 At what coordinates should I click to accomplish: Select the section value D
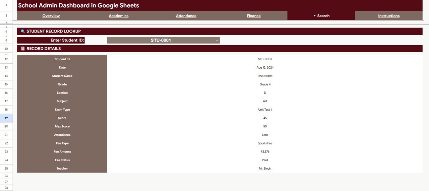point(265,92)
